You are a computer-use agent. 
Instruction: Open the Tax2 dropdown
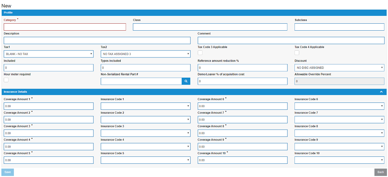[x=145, y=54]
